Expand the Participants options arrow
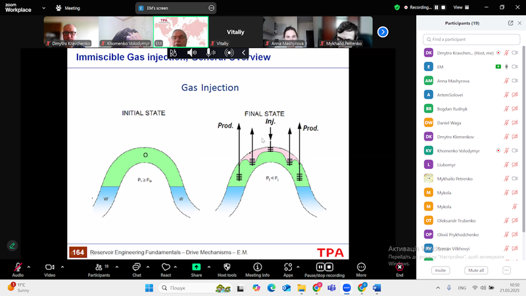This screenshot has height=296, width=526. tap(117, 267)
